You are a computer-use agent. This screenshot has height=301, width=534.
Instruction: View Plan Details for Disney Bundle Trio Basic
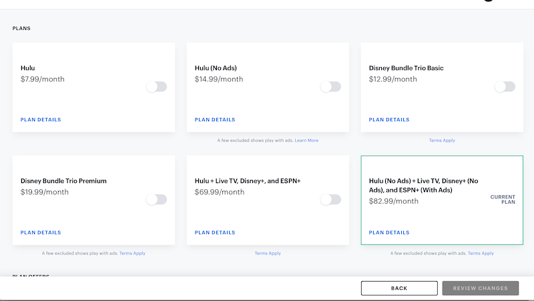click(389, 120)
